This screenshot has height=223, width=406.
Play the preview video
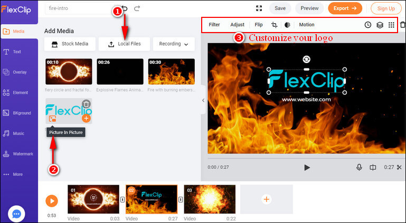coord(307,168)
